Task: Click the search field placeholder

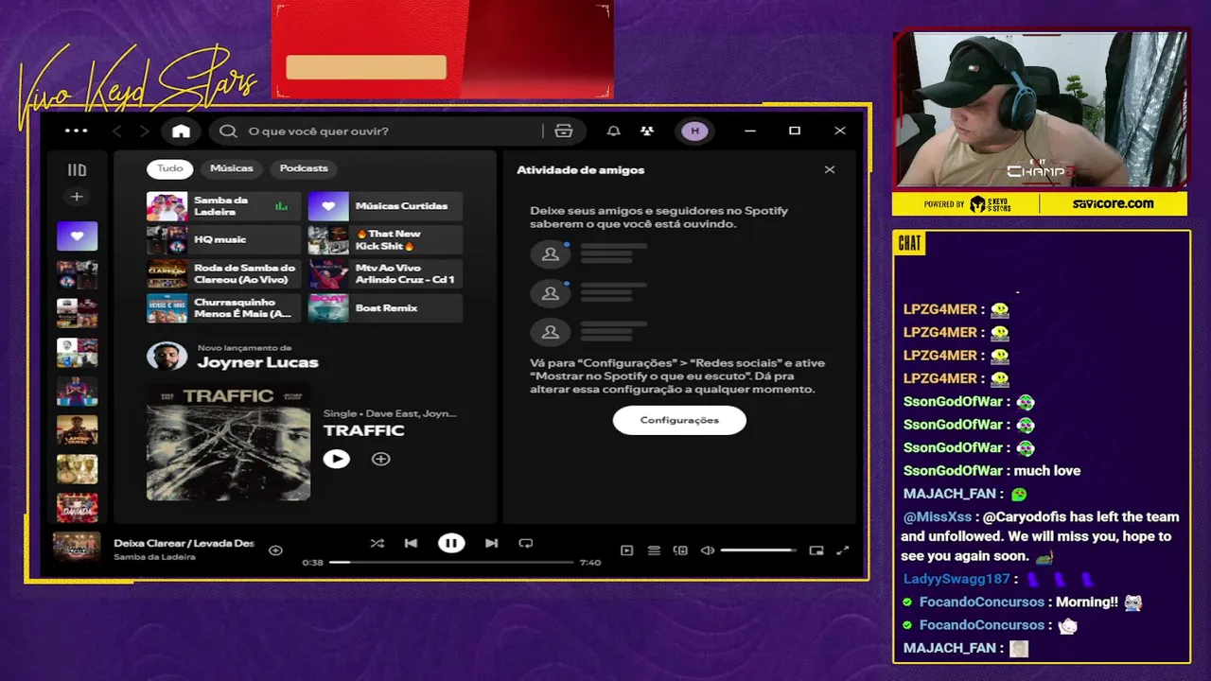Action: tap(318, 131)
